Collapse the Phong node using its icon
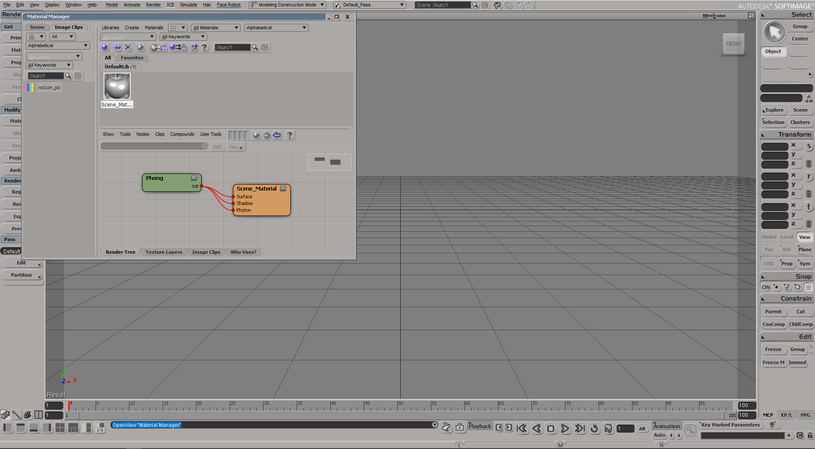Screen dimensions: 815x449 (x=194, y=178)
